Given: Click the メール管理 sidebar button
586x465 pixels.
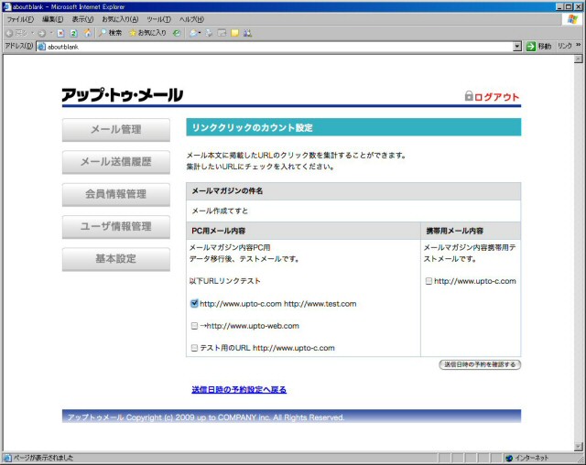Looking at the screenshot, I should pyautogui.click(x=116, y=130).
